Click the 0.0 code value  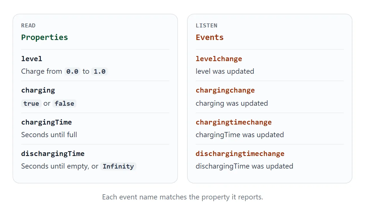click(72, 71)
